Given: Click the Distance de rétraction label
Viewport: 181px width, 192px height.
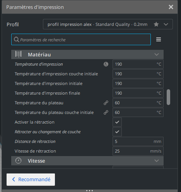Looking at the screenshot, I should point(35,141).
